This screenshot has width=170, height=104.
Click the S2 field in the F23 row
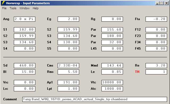[24, 36]
